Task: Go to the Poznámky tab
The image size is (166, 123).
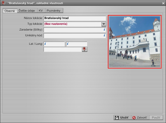Action: [x=54, y=11]
